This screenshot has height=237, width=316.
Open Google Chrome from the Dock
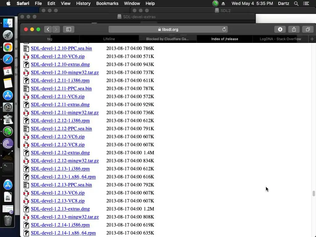tap(8, 47)
